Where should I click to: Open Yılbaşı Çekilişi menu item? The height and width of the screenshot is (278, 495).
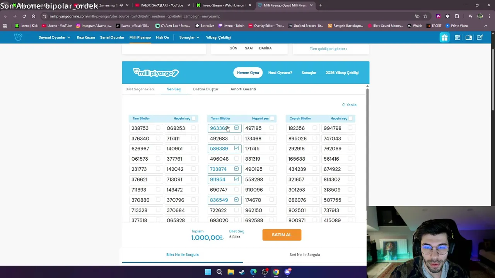[x=218, y=37]
